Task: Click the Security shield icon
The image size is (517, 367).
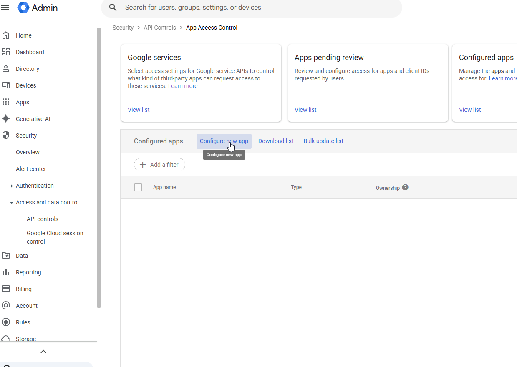Action: [x=6, y=136]
